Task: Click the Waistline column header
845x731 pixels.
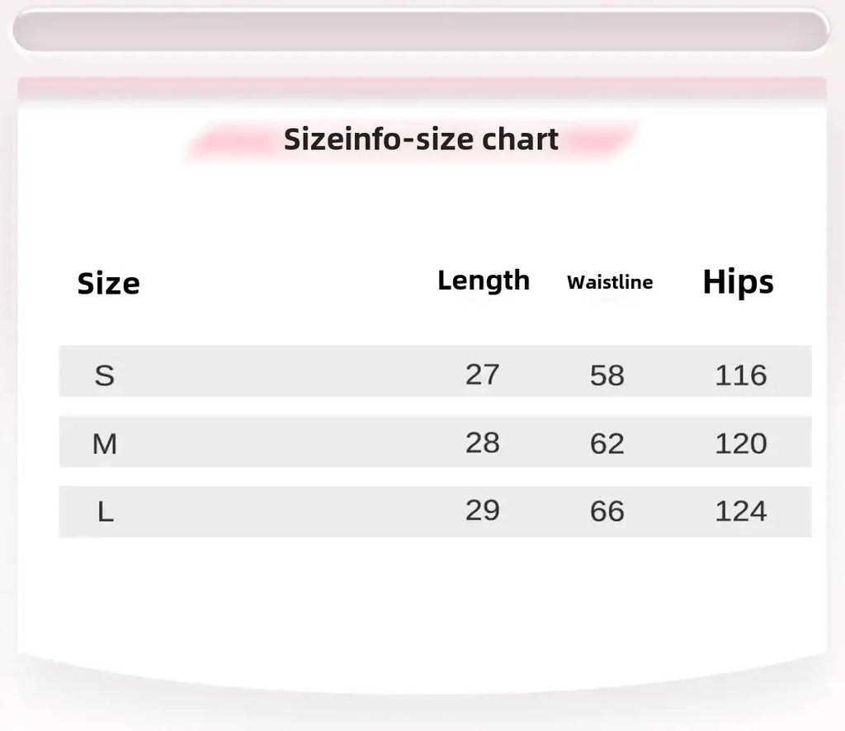Action: tap(610, 282)
